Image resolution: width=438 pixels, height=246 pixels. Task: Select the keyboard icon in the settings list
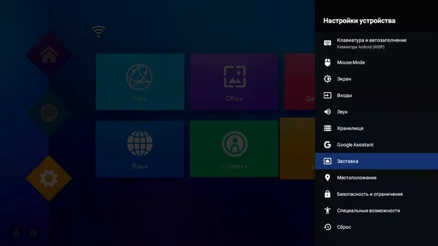pyautogui.click(x=327, y=43)
